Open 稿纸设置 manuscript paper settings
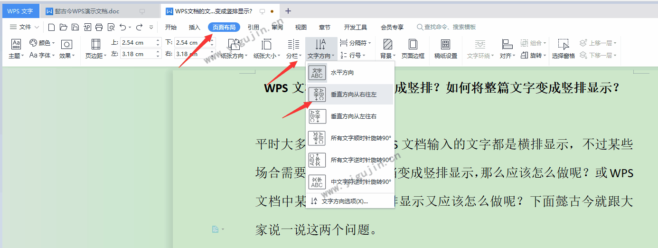 (446, 49)
